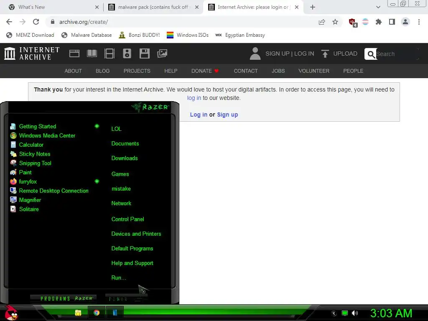The height and width of the screenshot is (321, 428).
Task: Open the Internet Archive texts book icon
Action: coord(92,53)
